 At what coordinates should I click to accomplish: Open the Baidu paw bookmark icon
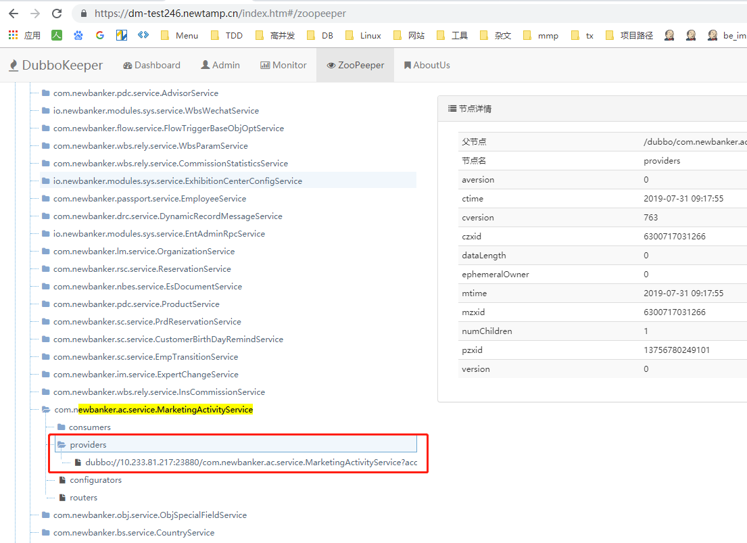78,35
